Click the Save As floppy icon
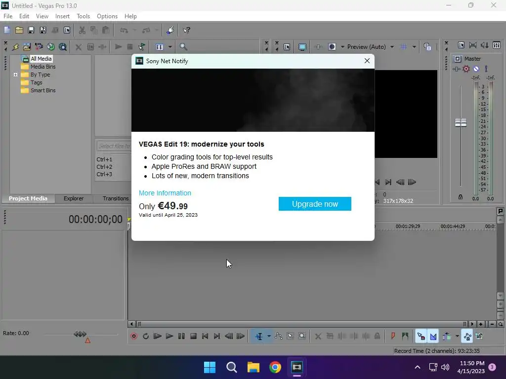Image resolution: width=506 pixels, height=379 pixels. [x=43, y=30]
